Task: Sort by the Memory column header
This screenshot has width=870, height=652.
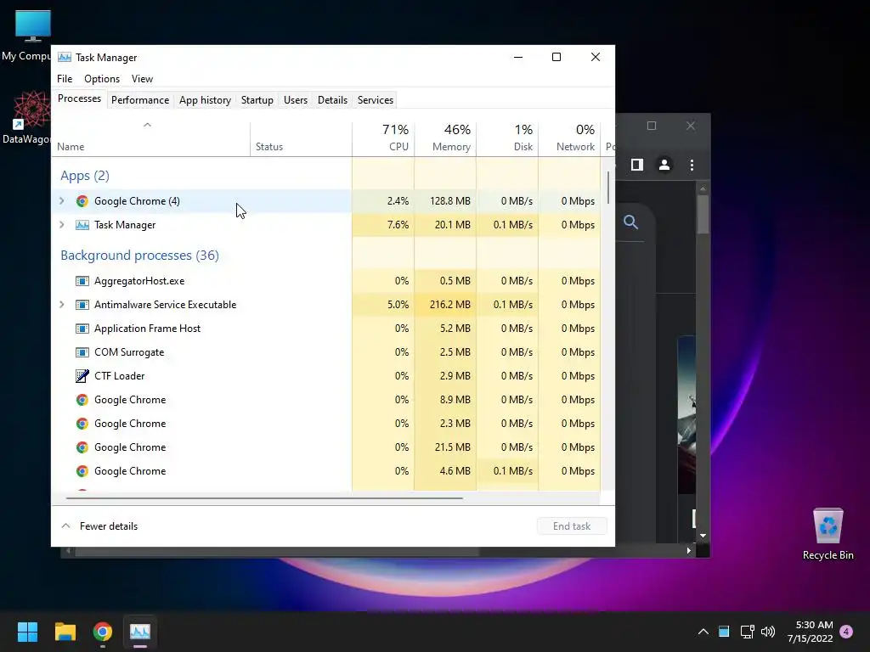Action: 445,138
